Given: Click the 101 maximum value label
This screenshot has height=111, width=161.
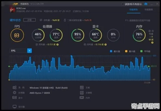Looking at the screenshot, I should coord(155,56).
